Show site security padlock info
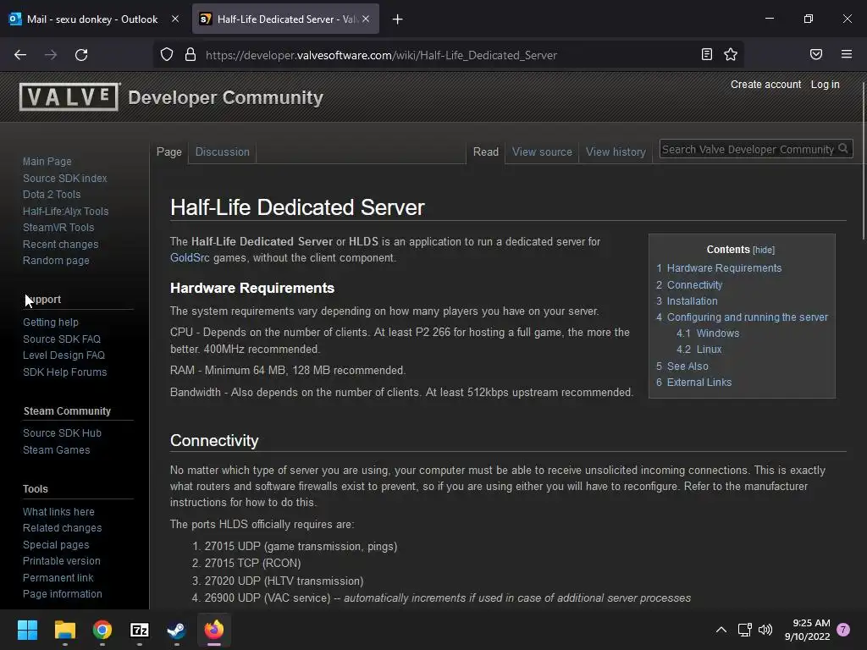Screen dimensions: 867x650 [x=191, y=54]
